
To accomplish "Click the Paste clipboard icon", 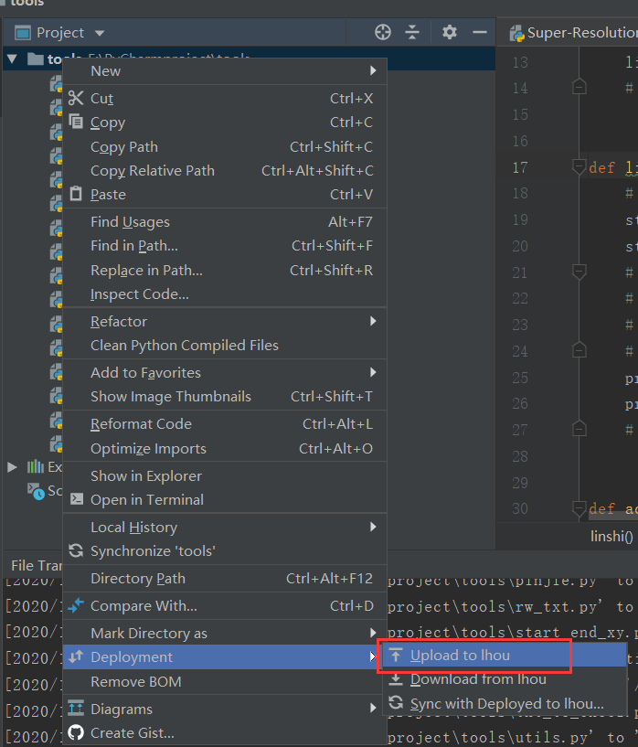I will tap(76, 194).
